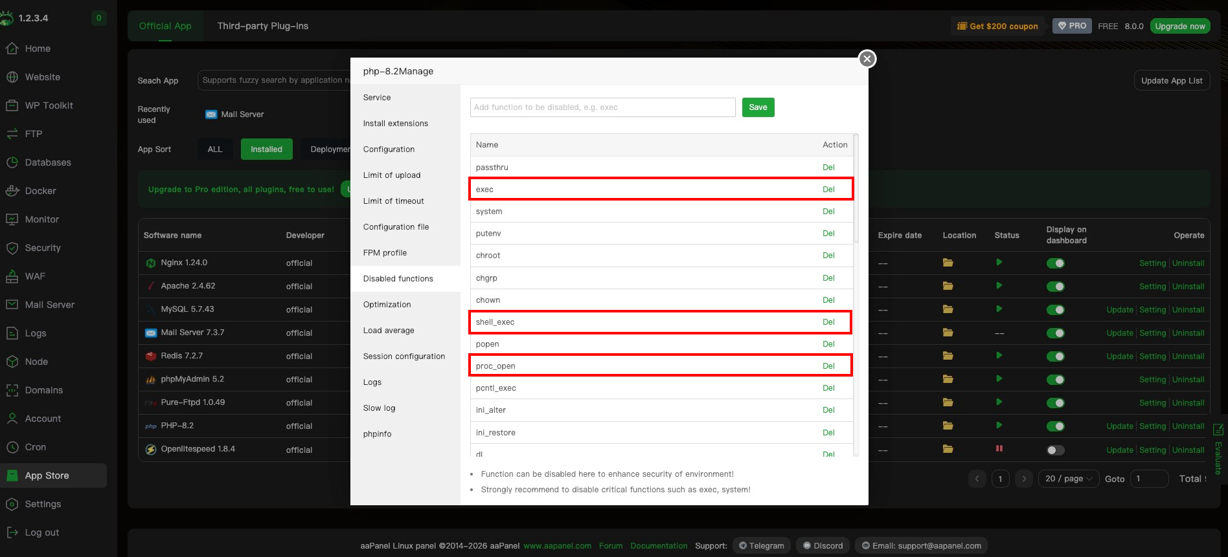Click the Cron clock icon
This screenshot has width=1228, height=557.
point(12,447)
